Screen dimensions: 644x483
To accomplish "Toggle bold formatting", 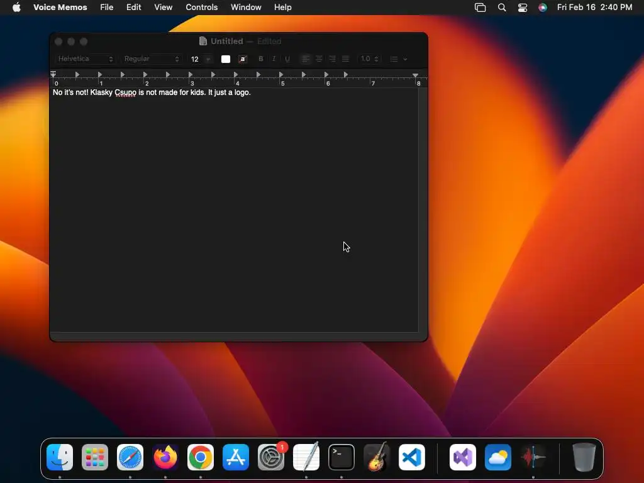I will 261,58.
